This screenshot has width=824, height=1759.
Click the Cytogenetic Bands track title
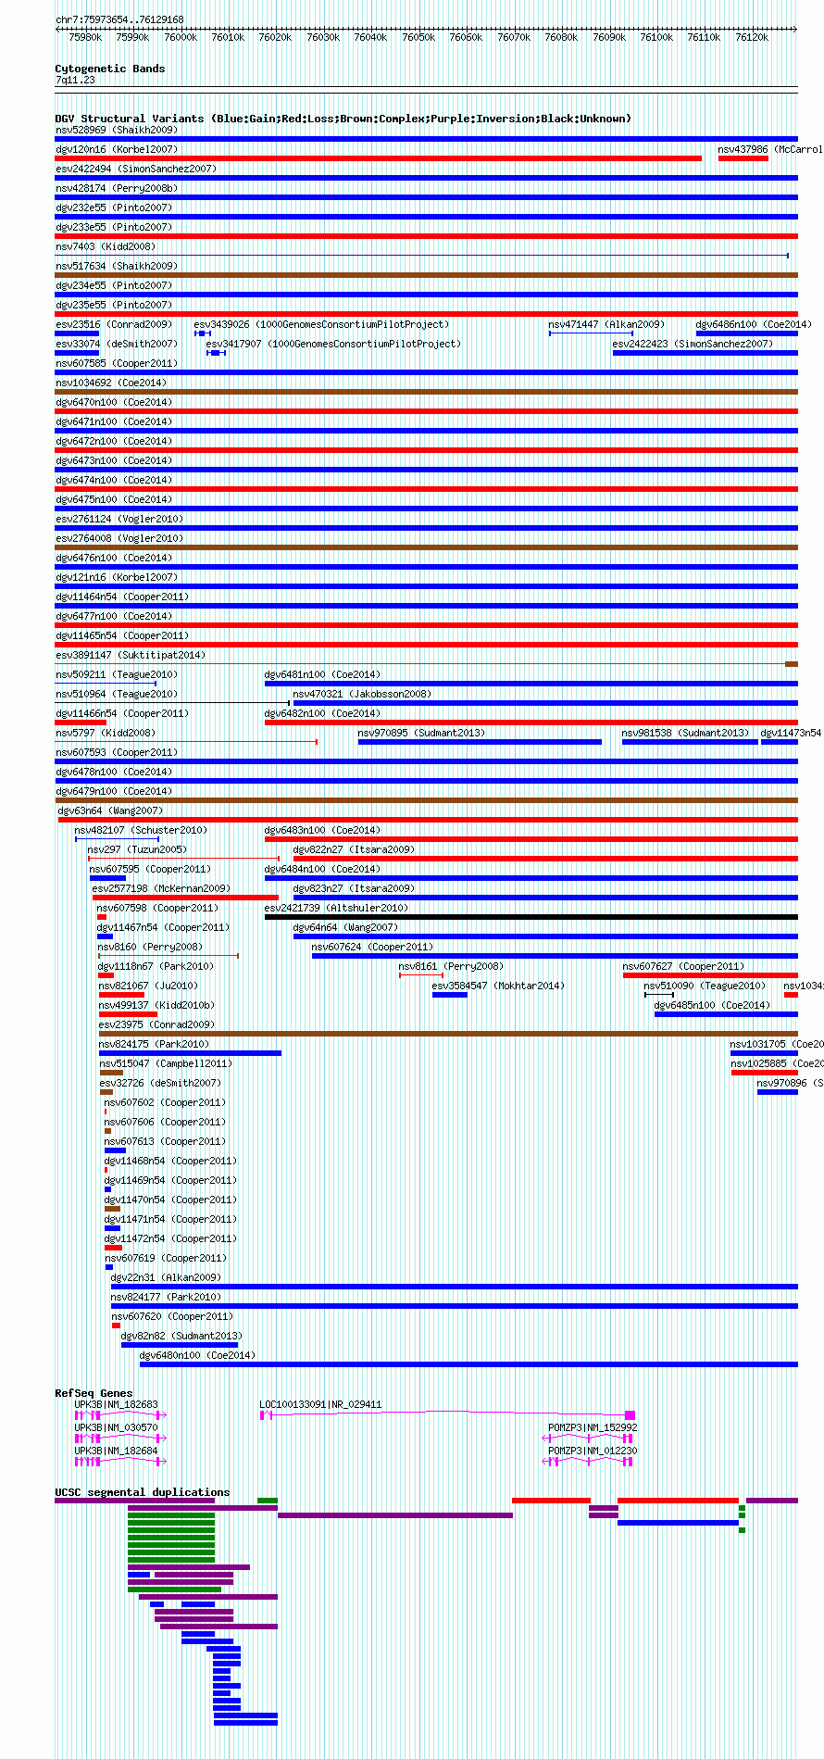click(110, 69)
